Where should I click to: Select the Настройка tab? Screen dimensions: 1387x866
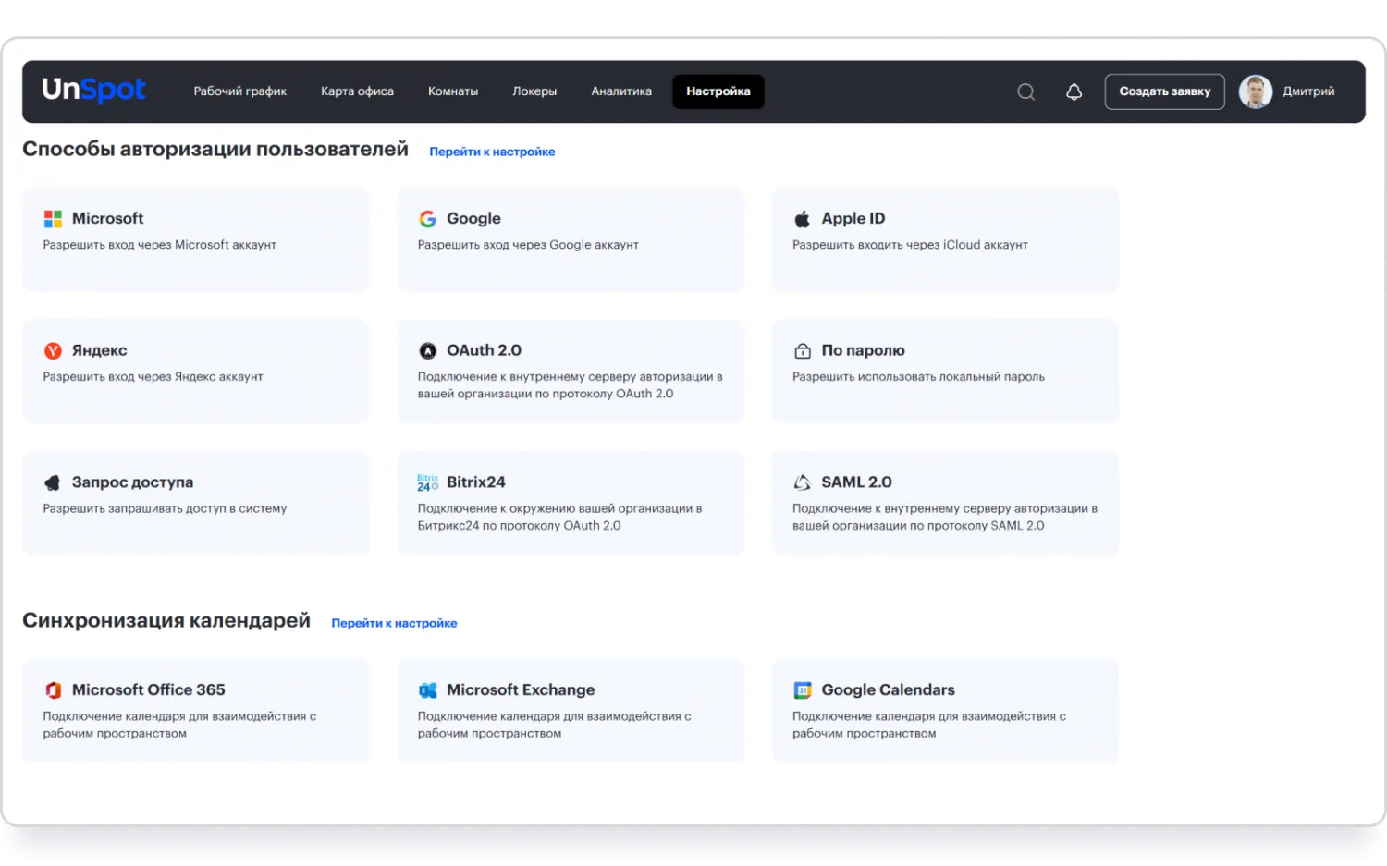(x=718, y=91)
